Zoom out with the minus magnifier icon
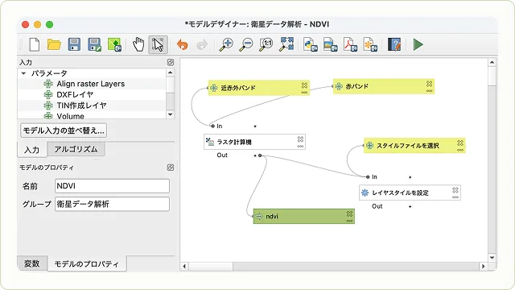515x290 pixels. 246,44
